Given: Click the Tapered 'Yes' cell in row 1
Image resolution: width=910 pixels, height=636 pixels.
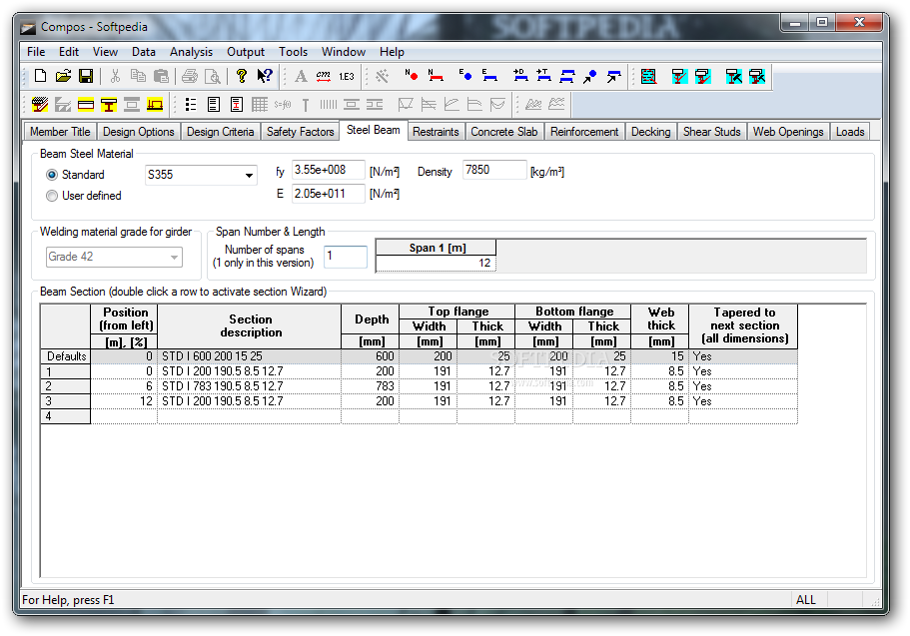Looking at the screenshot, I should (743, 371).
